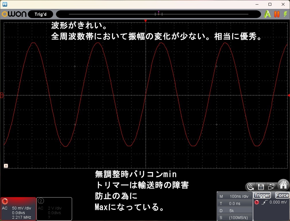Click the window swap/exchange icon
This screenshot has height=221, width=290.
(272, 187)
